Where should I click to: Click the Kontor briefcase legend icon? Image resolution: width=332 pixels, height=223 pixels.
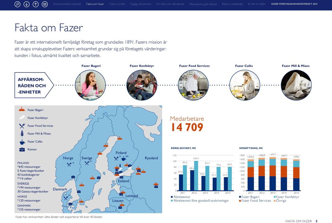(x=22, y=149)
